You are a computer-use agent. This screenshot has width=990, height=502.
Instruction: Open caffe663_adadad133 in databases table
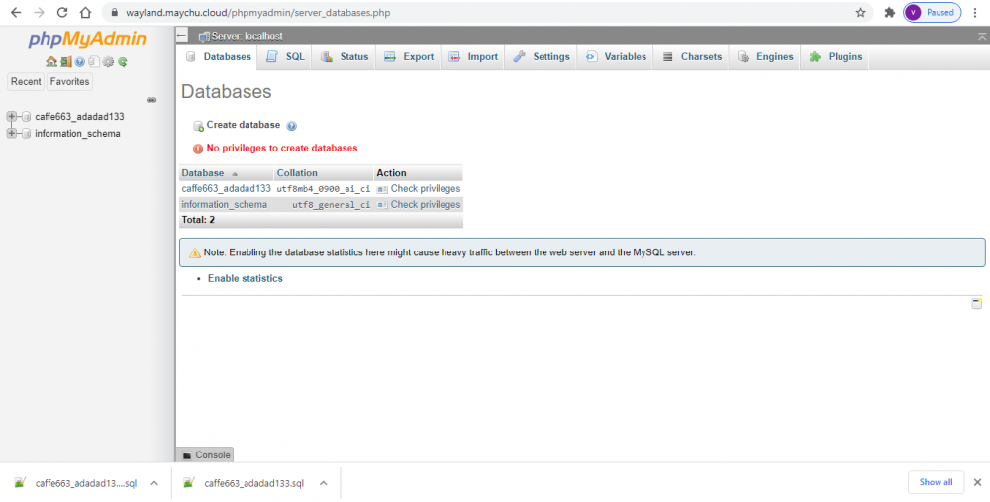pyautogui.click(x=226, y=189)
